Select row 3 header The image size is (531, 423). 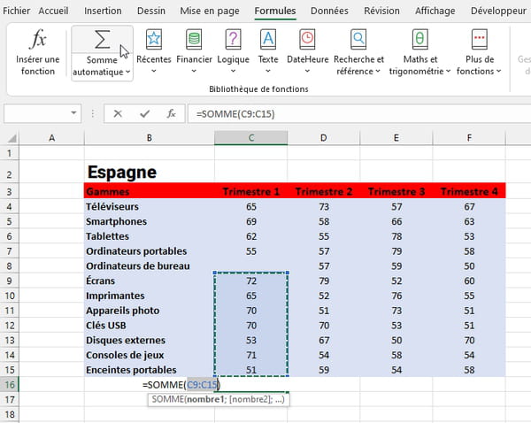[10, 192]
